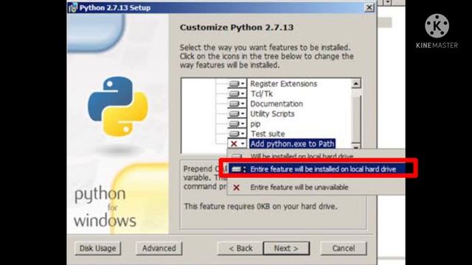Click the text This feature requires 0KB on your hard drive
Screen dimensions: 472x265
[x=260, y=206]
